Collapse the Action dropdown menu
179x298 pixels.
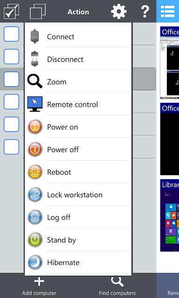[78, 12]
